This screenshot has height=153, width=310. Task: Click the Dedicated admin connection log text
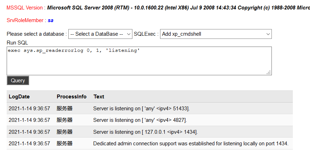click(x=191, y=144)
